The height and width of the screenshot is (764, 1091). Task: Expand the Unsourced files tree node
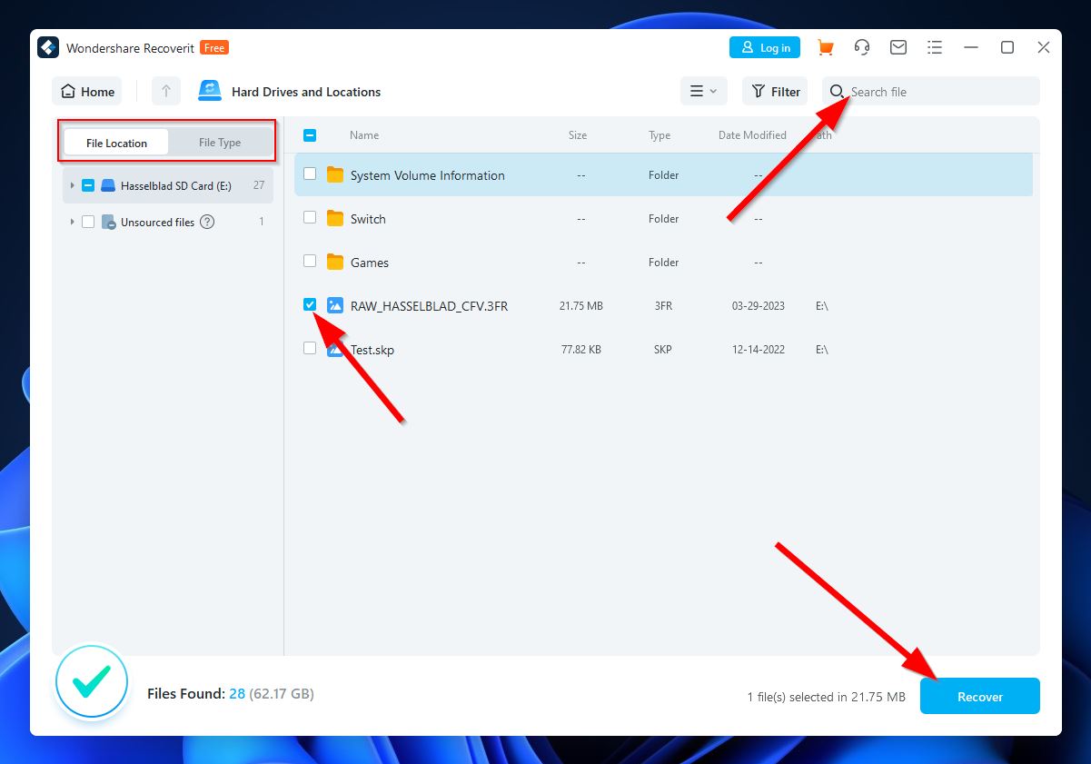72,222
